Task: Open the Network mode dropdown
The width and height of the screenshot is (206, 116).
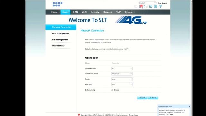Action: click(x=122, y=68)
